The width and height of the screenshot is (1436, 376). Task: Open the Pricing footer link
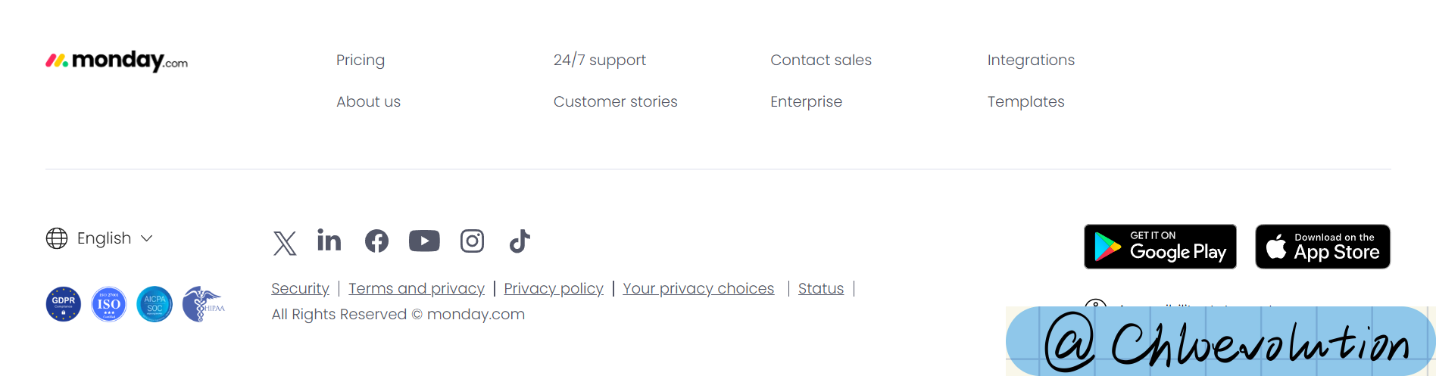[361, 60]
